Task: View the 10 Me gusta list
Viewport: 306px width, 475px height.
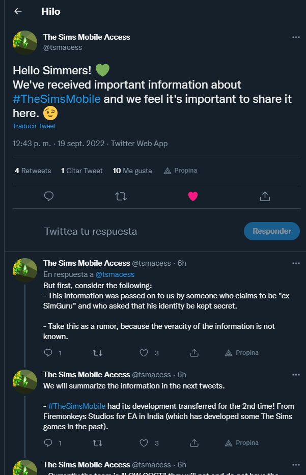Action: [x=132, y=171]
